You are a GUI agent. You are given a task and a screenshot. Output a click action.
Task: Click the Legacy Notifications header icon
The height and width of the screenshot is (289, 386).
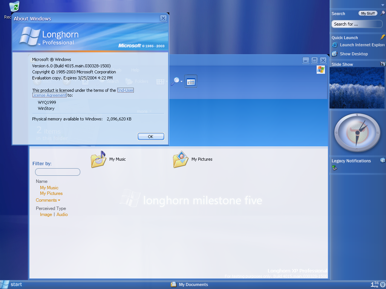coord(383,160)
